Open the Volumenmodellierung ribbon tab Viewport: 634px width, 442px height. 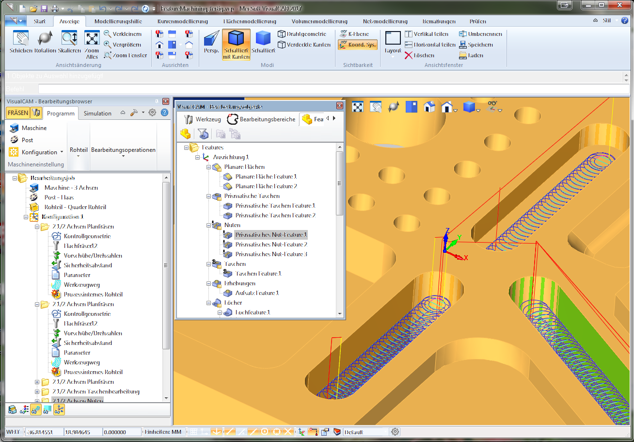pyautogui.click(x=319, y=21)
